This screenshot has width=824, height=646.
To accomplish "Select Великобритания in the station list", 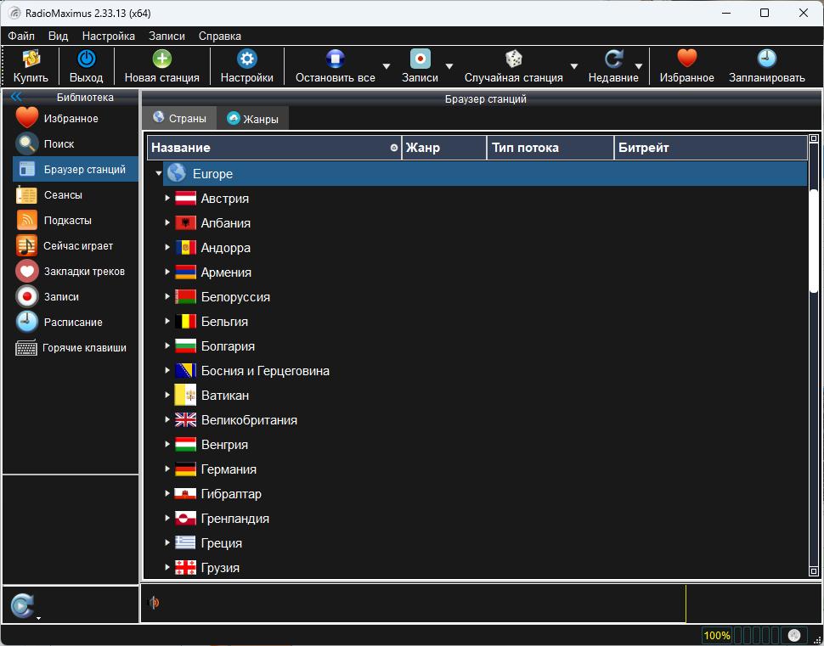I will pyautogui.click(x=248, y=420).
